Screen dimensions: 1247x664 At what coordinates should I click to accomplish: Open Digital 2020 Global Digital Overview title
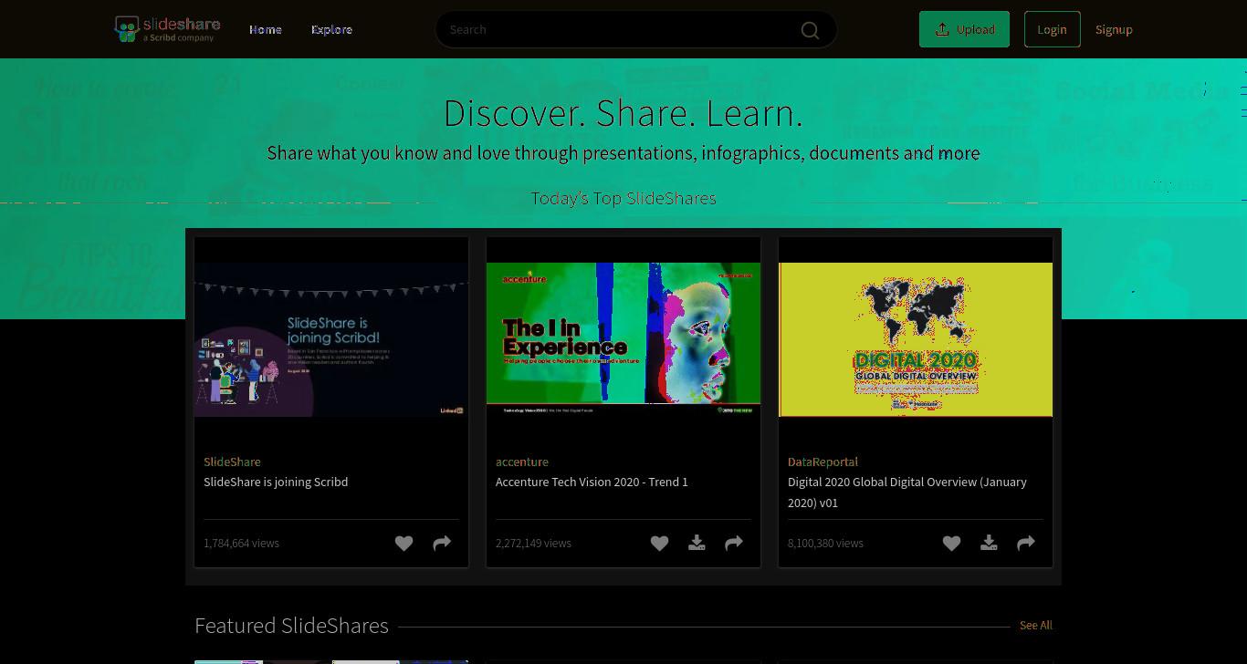click(907, 492)
